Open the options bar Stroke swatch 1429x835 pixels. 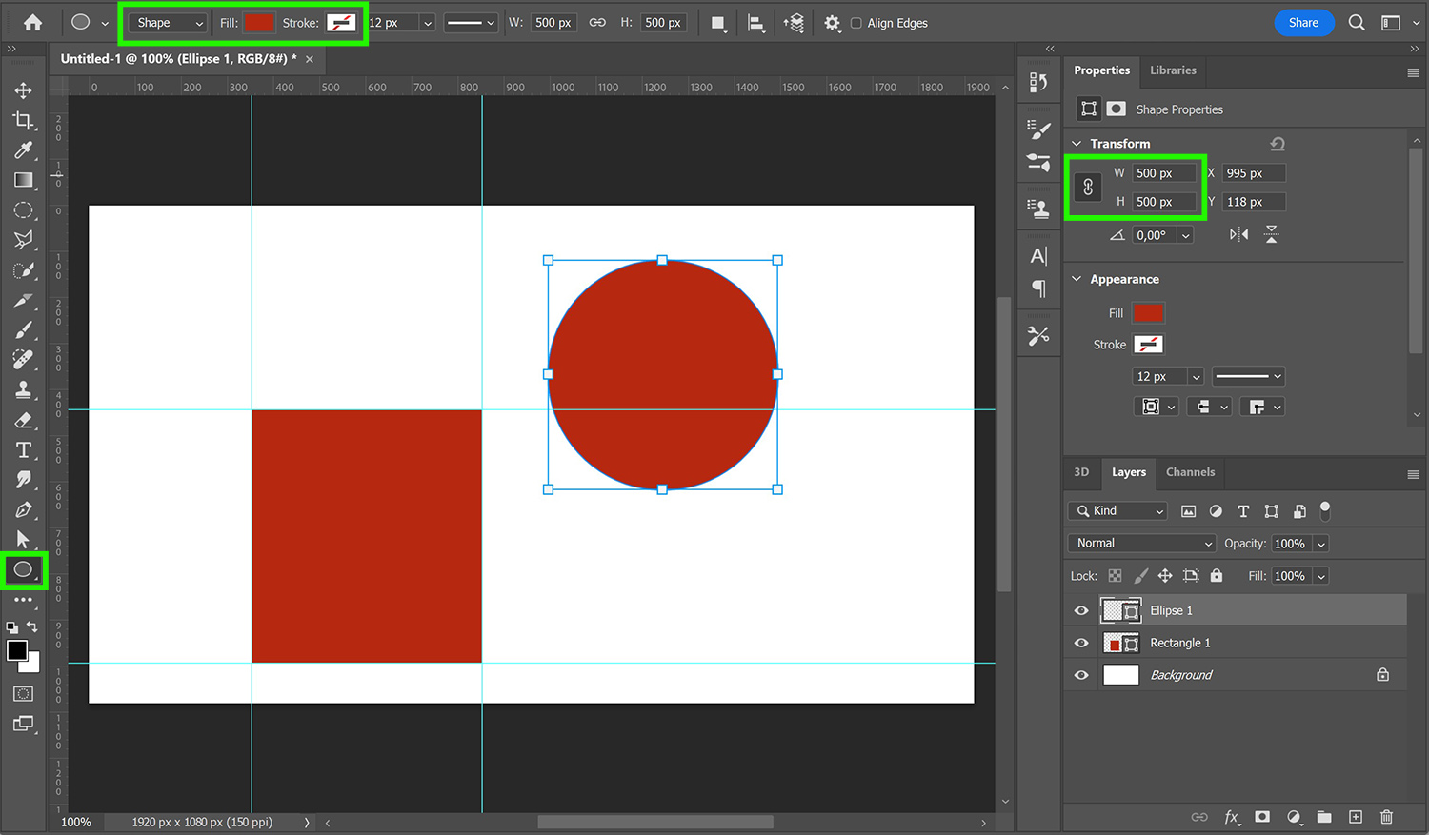[341, 23]
